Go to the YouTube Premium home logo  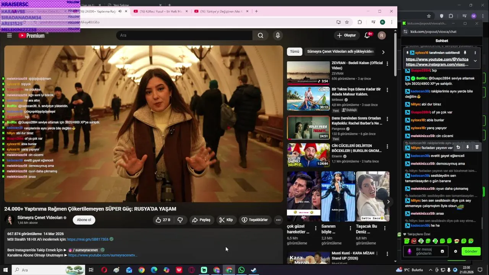point(32,36)
